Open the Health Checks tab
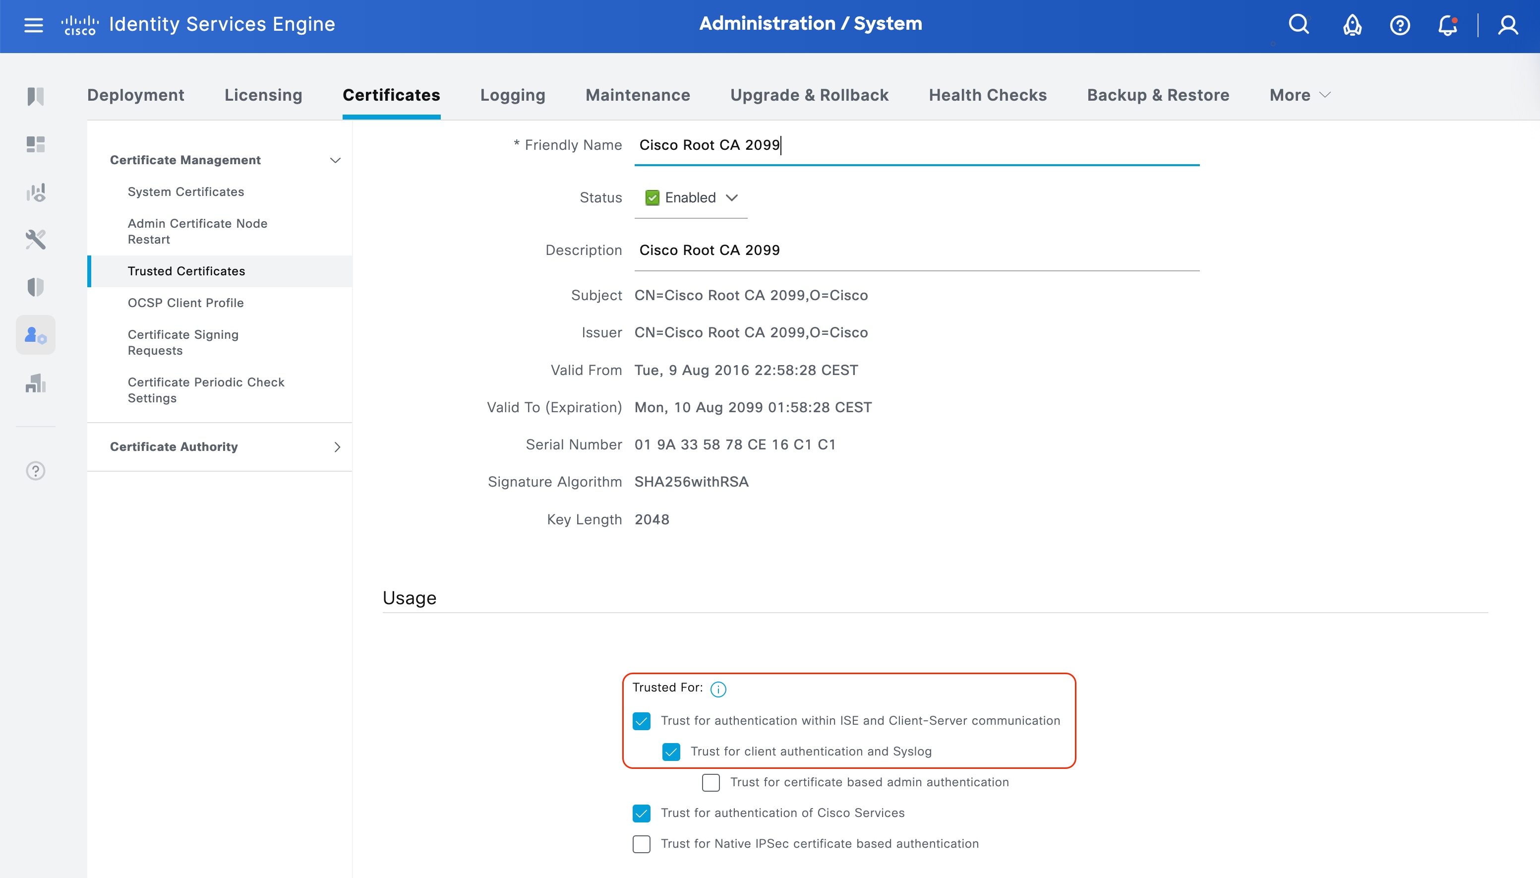The width and height of the screenshot is (1540, 878). click(987, 95)
